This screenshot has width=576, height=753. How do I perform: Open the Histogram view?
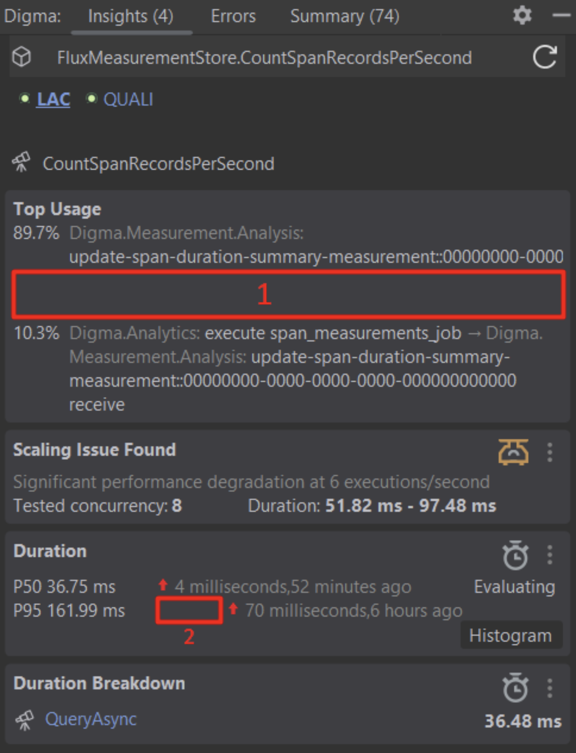[x=511, y=634]
